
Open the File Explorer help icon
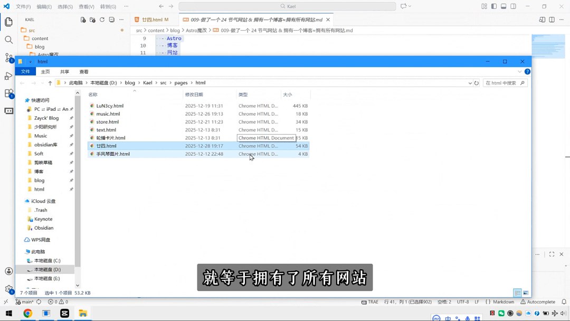point(527,72)
